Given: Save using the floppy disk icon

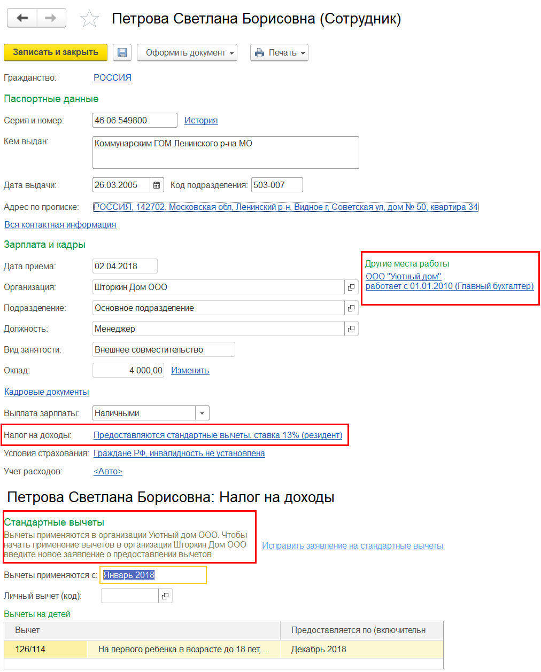Looking at the screenshot, I should [x=122, y=52].
